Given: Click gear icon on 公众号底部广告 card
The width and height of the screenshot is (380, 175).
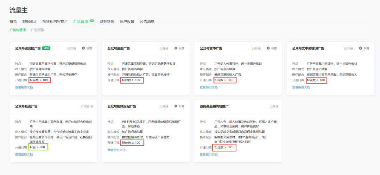Looking at the screenshot, I should point(176,48).
